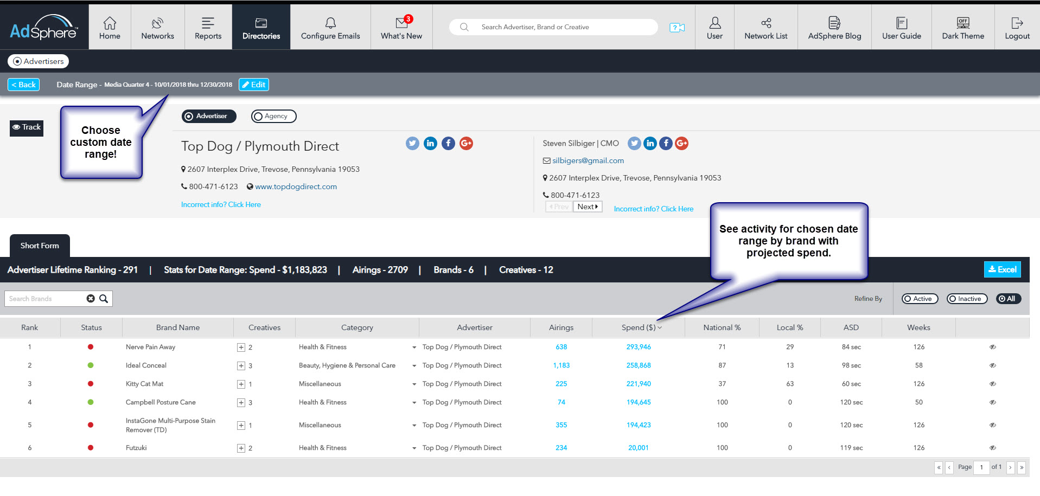Viewport: 1040px width, 496px height.
Task: Click the AdSphere logo
Action: click(x=44, y=27)
